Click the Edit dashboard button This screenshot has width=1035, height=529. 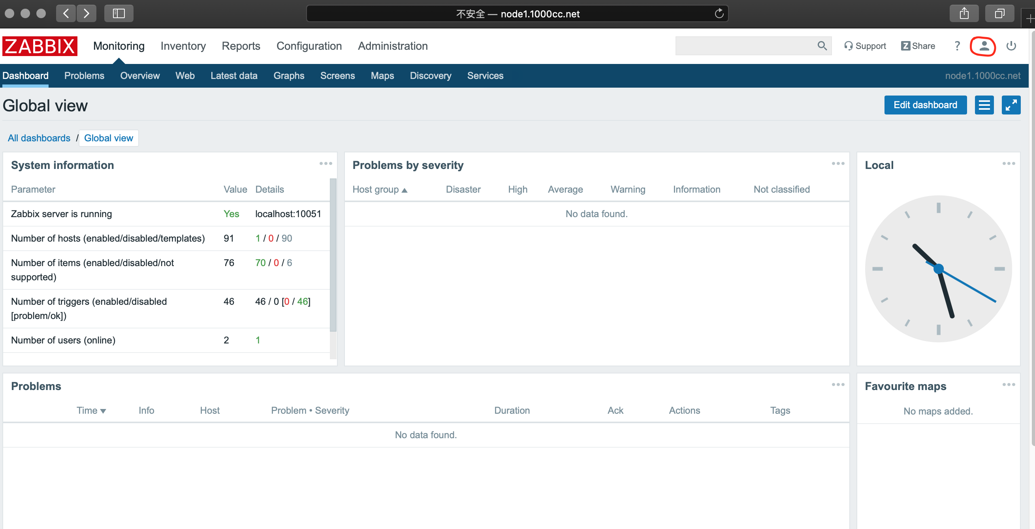pyautogui.click(x=925, y=105)
